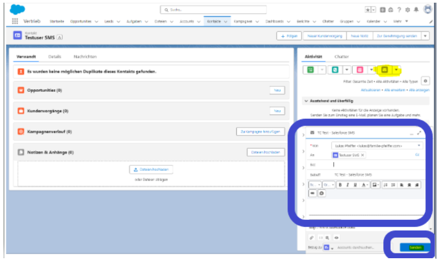The image size is (446, 262).
Task: Open dropdown next to email activity button
Action: [x=397, y=70]
